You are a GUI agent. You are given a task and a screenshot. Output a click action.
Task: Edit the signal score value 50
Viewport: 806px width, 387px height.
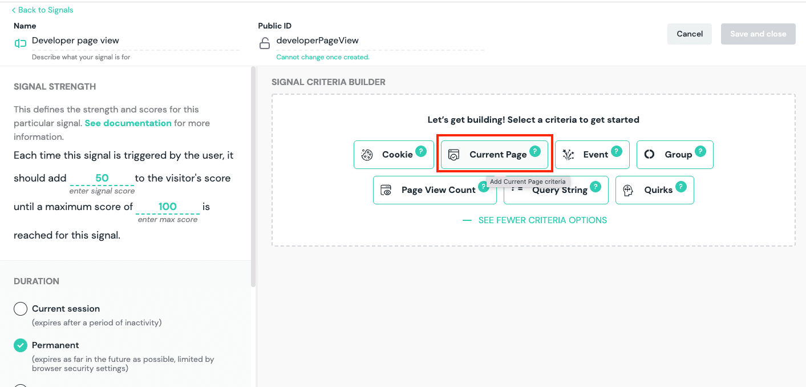(x=102, y=178)
